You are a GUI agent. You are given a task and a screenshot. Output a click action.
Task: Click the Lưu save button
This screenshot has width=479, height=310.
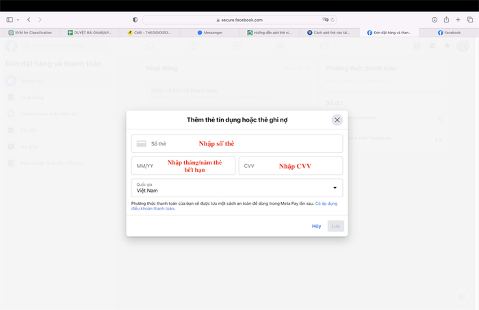tap(336, 226)
